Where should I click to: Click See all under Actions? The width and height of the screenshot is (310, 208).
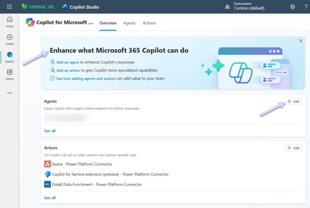[50, 198]
